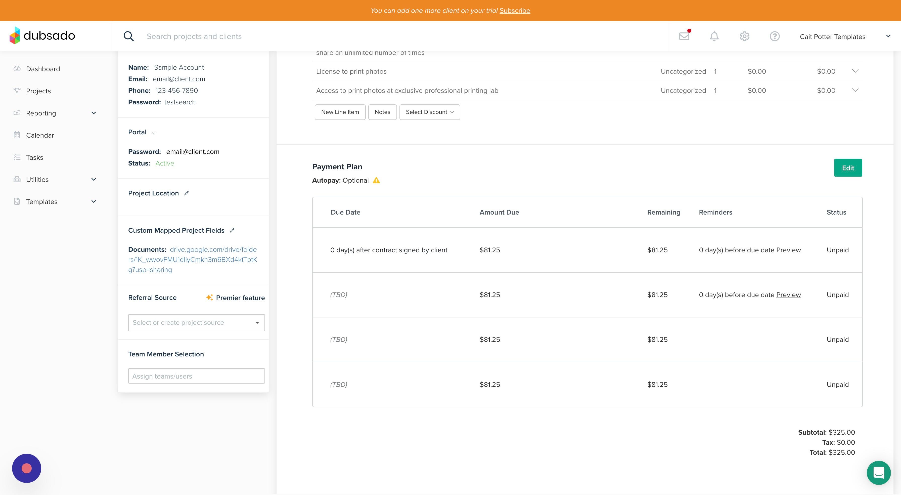Open the settings gear icon
The height and width of the screenshot is (495, 901).
744,36
